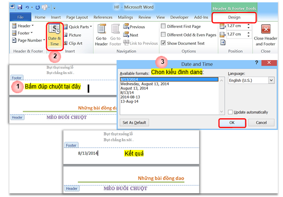
Task: Uncheck Show Document Text
Action: click(163, 43)
